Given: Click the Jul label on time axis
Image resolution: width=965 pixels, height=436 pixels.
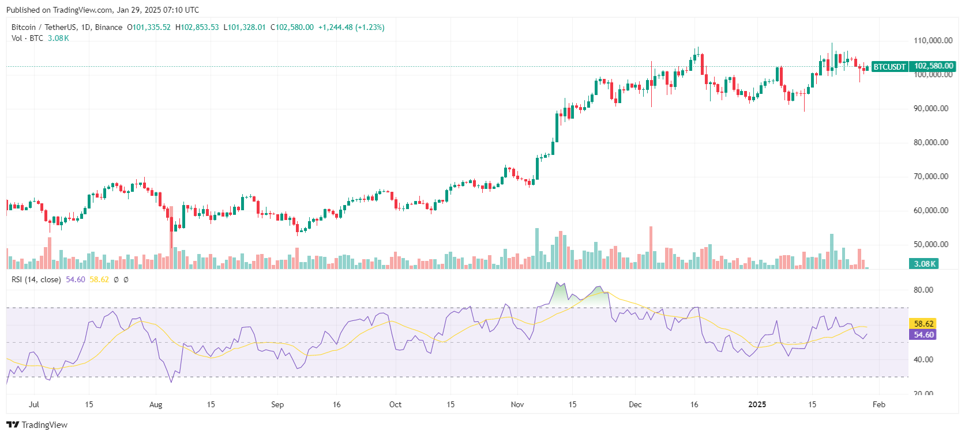Looking at the screenshot, I should pos(34,404).
